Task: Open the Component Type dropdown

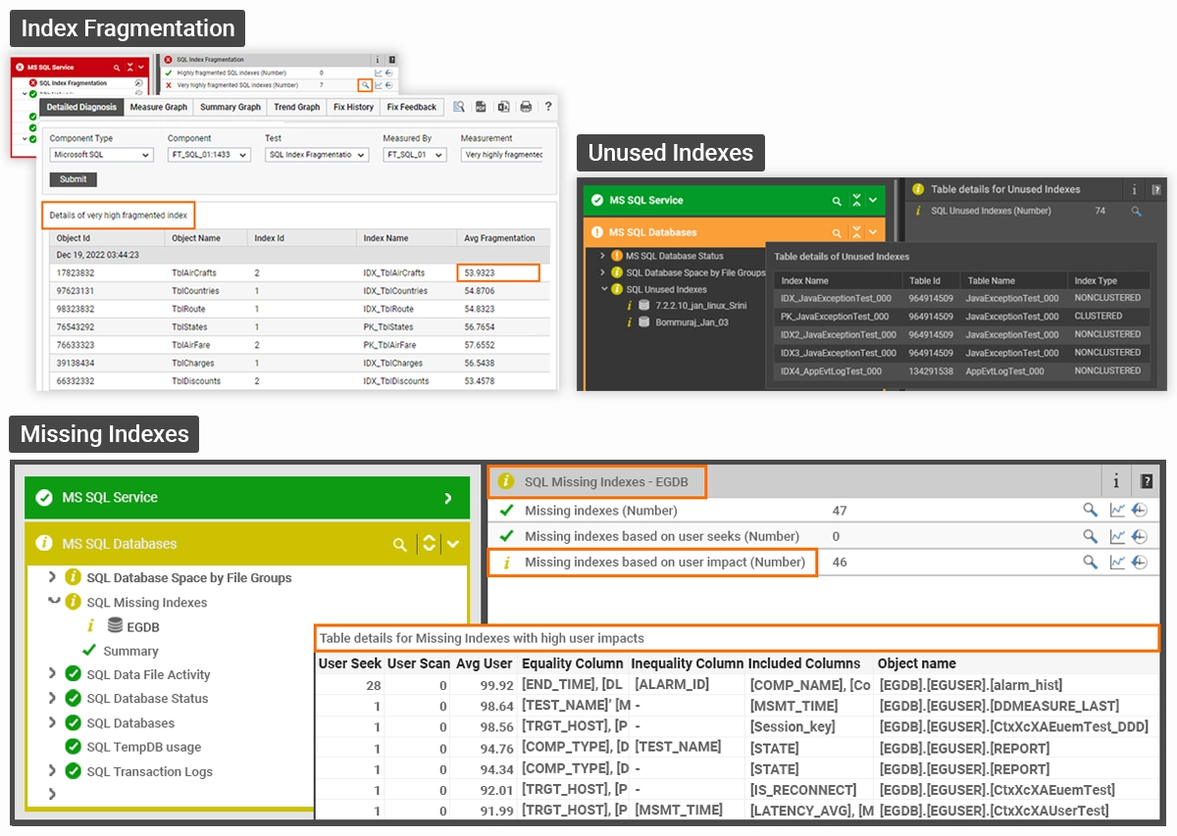Action: tap(101, 155)
